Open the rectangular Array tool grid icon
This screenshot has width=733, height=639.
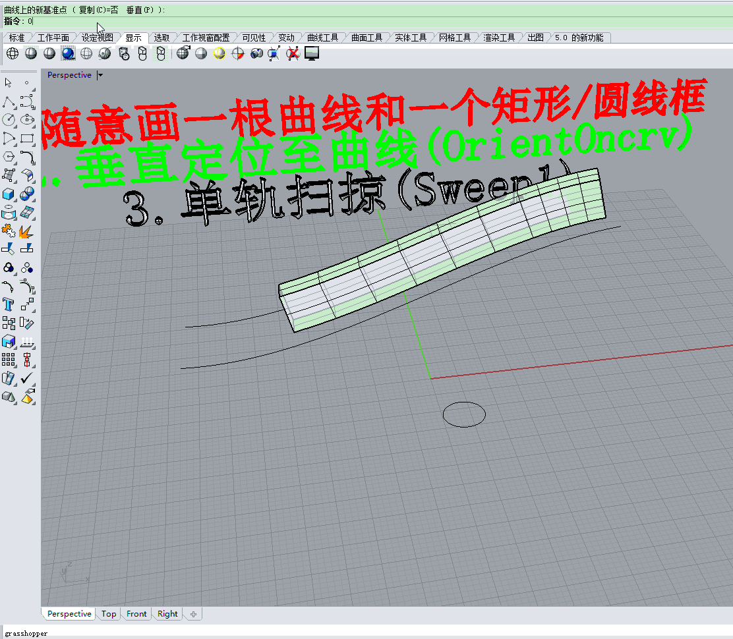[x=9, y=360]
